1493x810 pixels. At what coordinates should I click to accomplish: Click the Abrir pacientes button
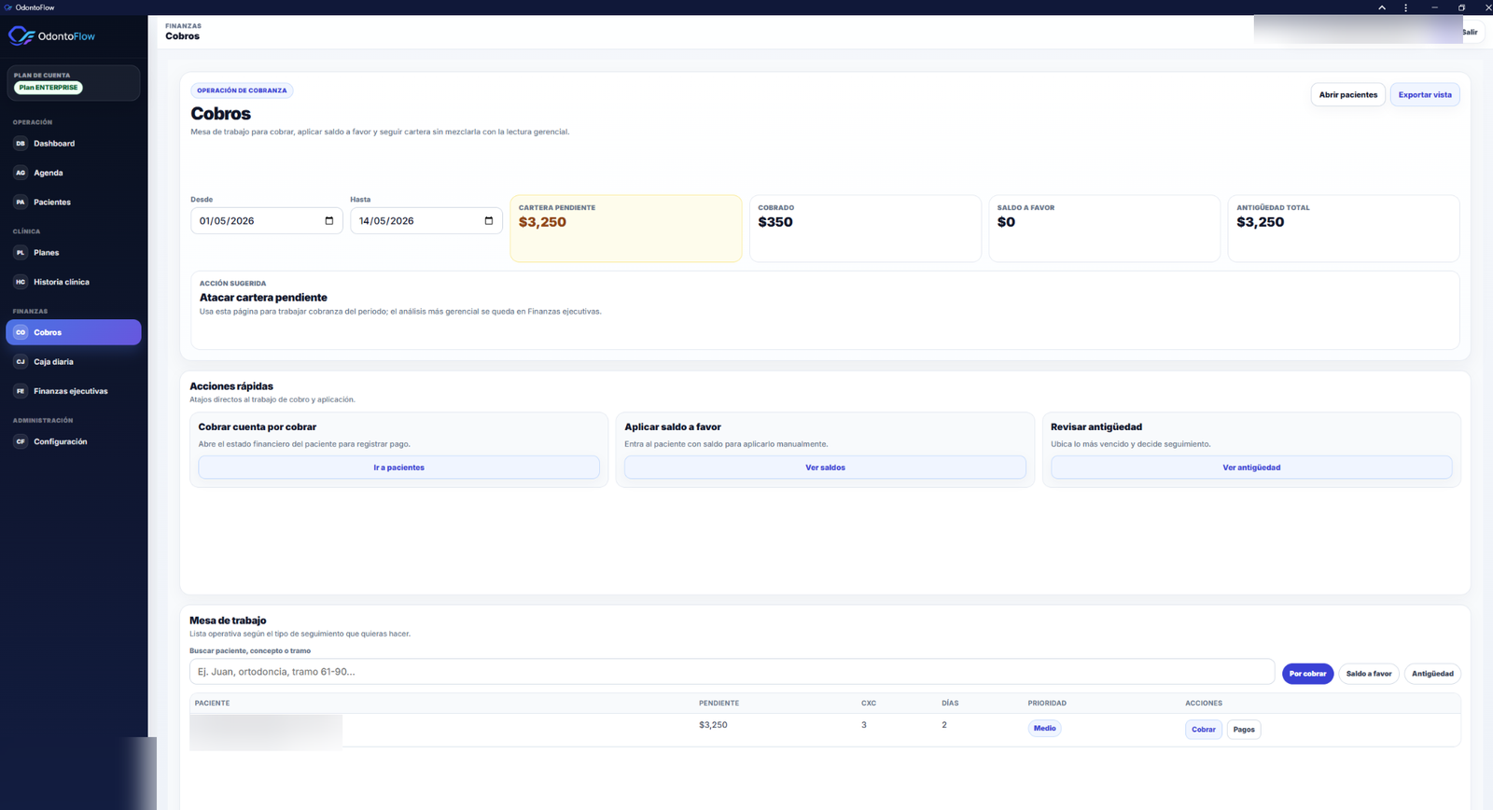pyautogui.click(x=1347, y=95)
